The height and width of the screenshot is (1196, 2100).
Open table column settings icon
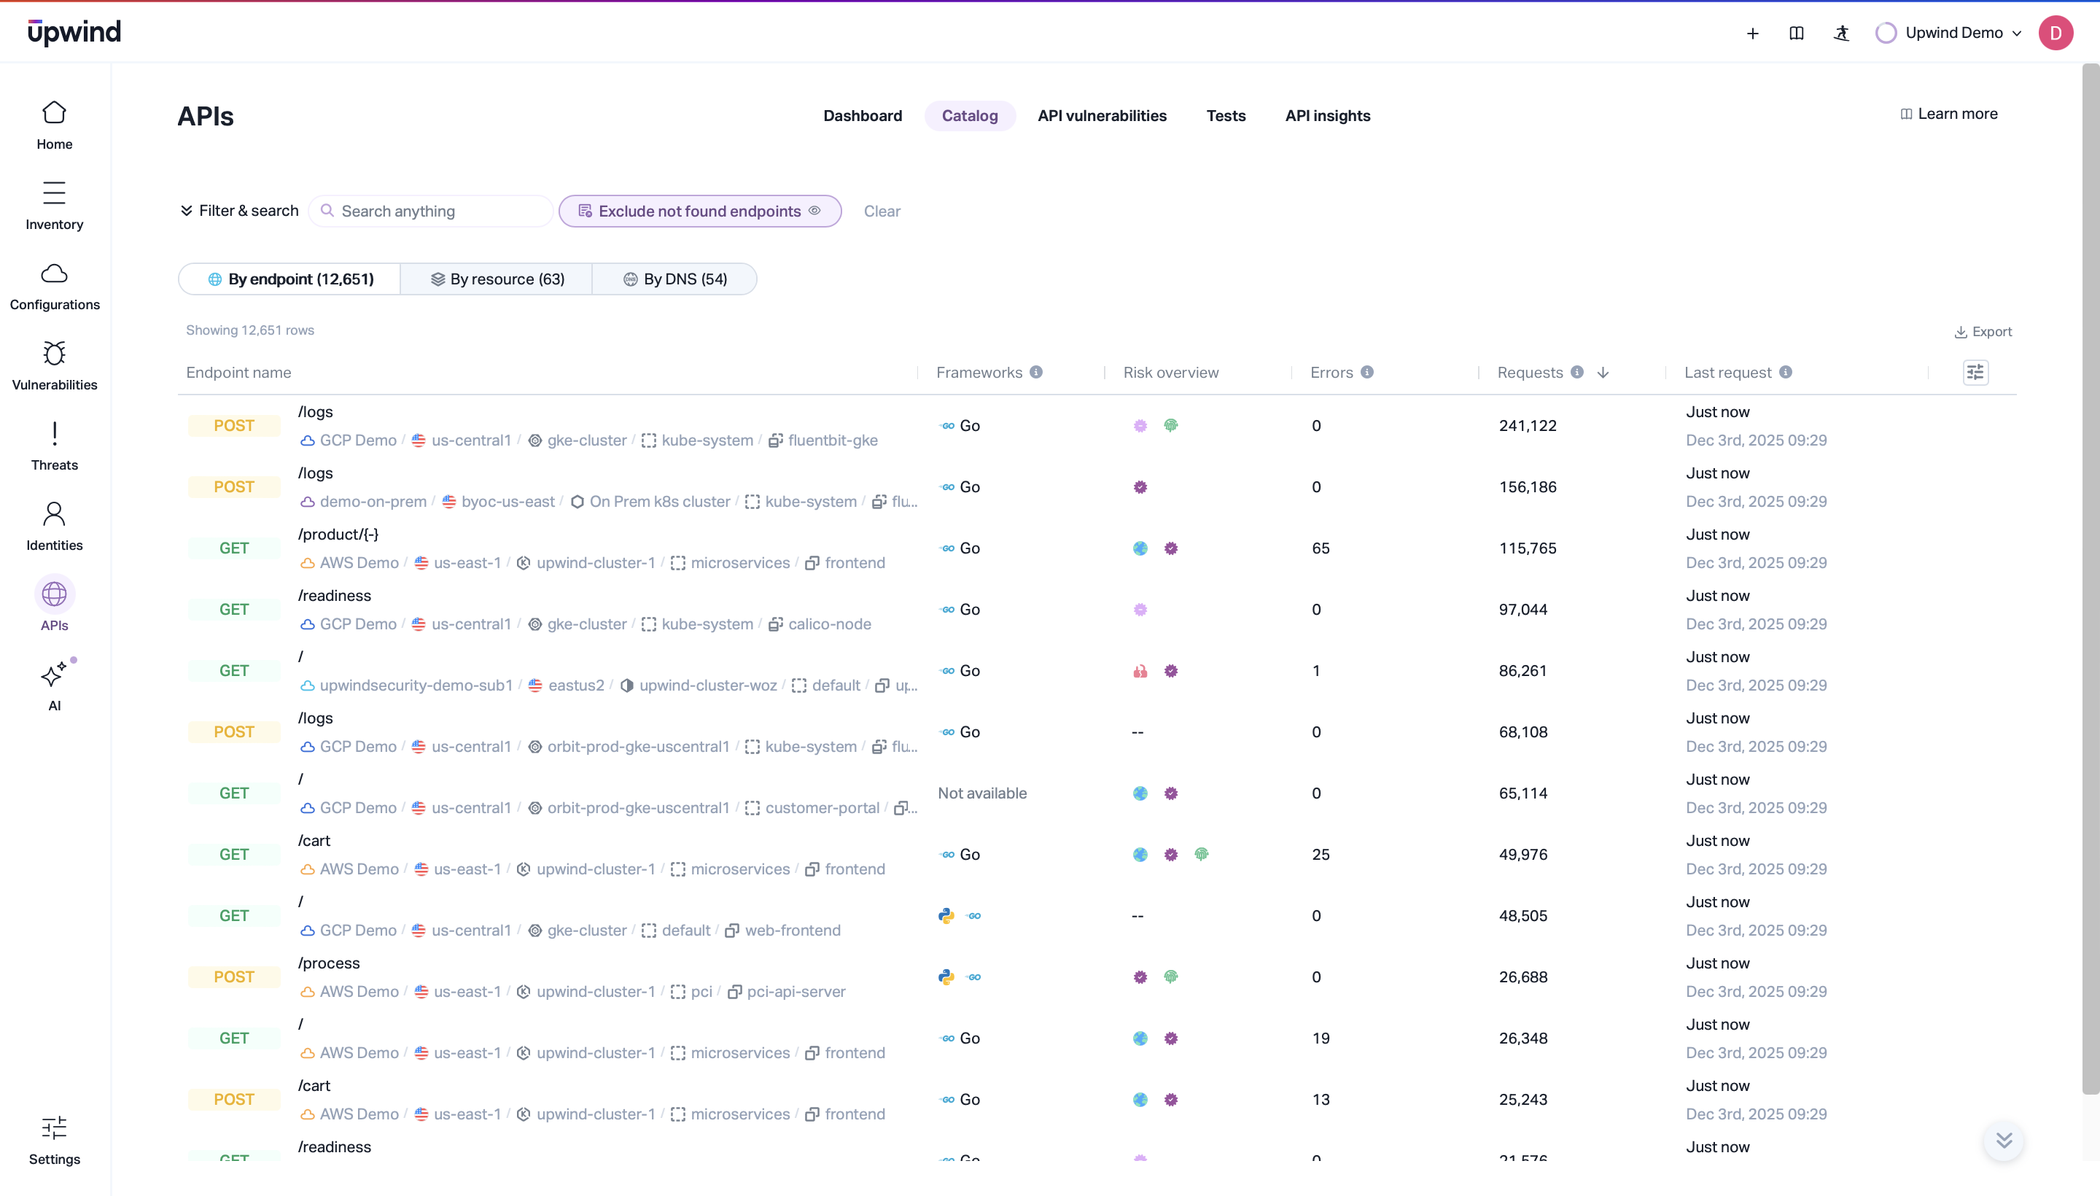tap(1975, 373)
